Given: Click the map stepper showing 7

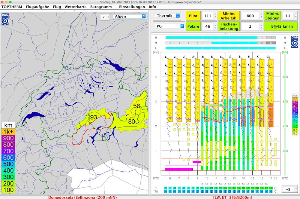Looking at the screenshot, I should [105, 17].
